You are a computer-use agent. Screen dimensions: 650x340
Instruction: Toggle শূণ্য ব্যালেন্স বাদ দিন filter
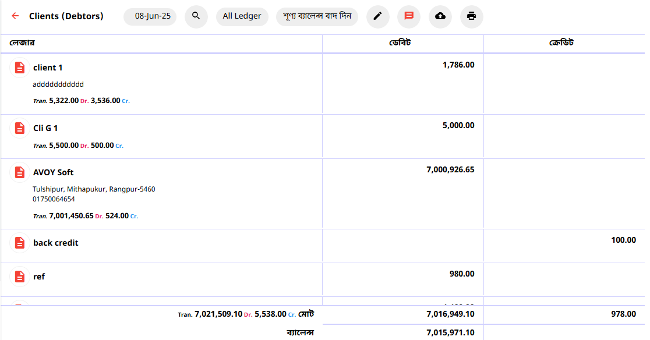pyautogui.click(x=317, y=16)
